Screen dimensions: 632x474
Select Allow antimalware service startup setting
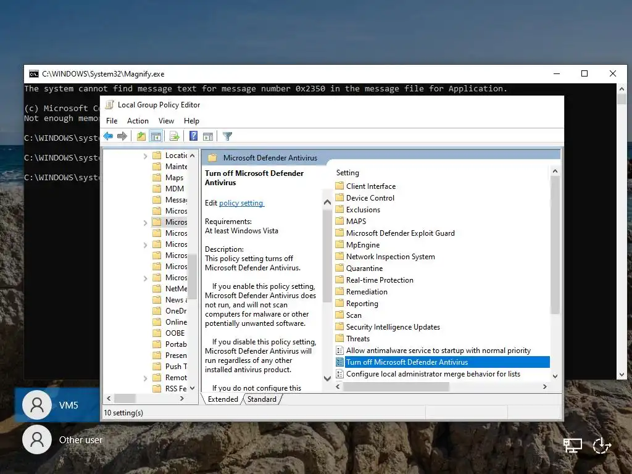pos(433,351)
